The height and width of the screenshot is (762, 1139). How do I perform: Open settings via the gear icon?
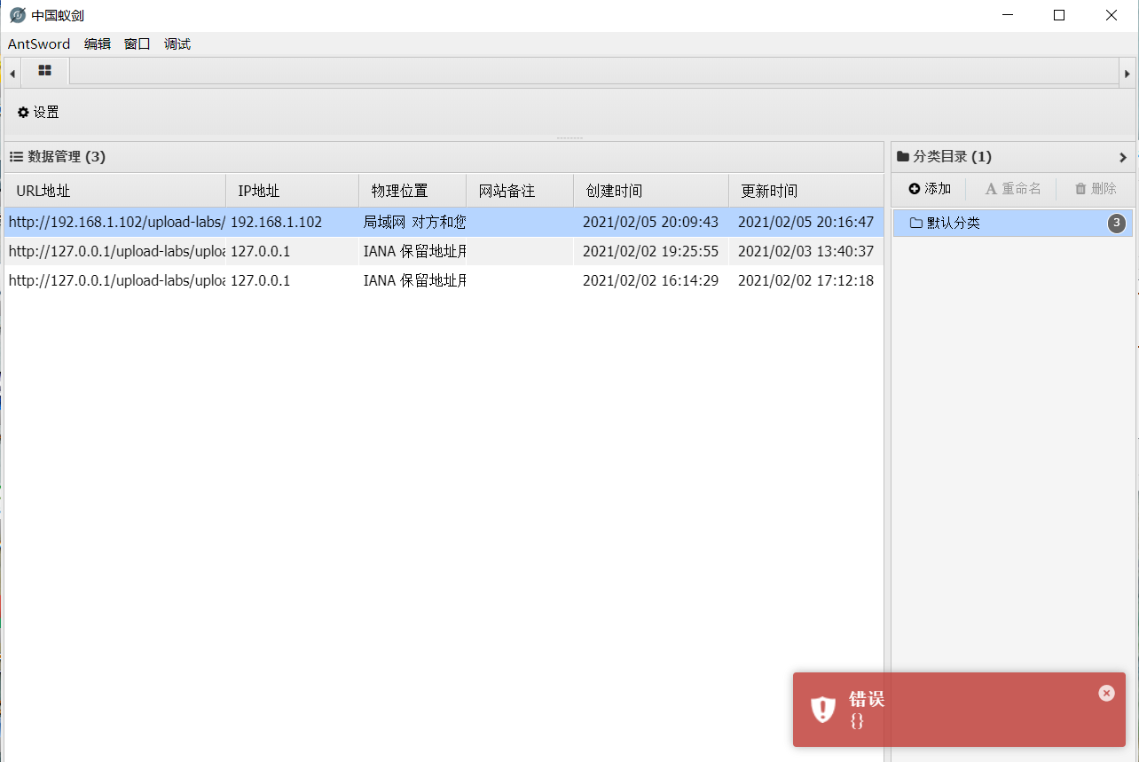(23, 113)
